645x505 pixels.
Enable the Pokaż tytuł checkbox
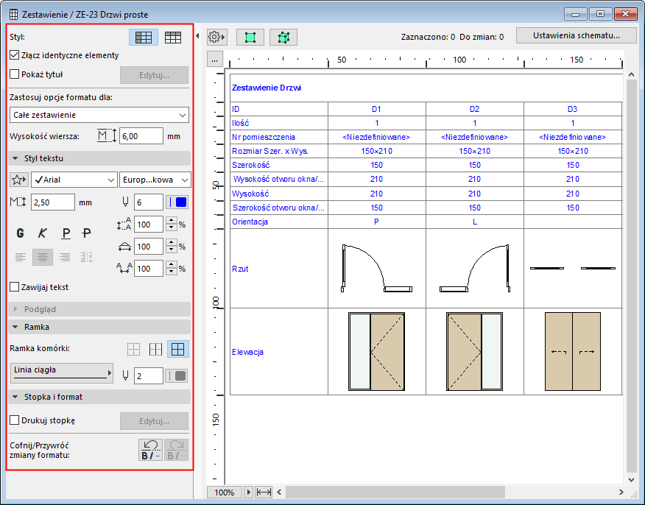coord(15,74)
